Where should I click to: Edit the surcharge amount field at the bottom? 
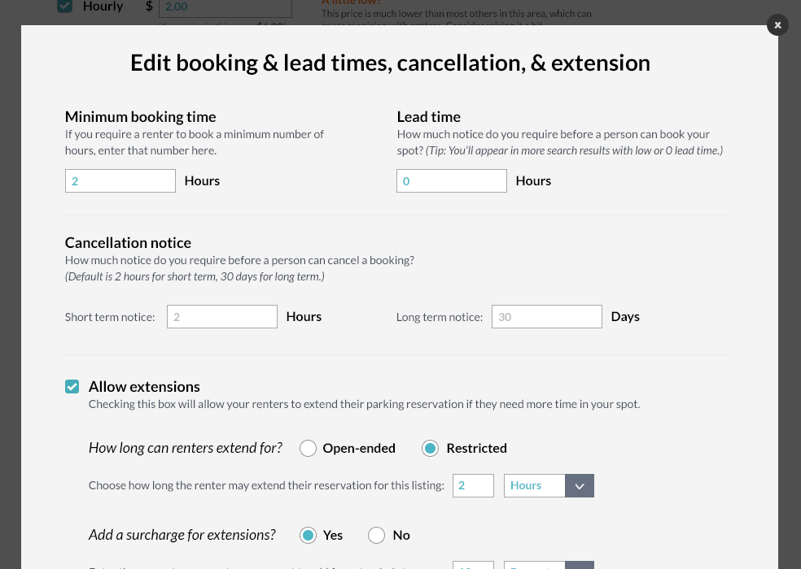(473, 567)
